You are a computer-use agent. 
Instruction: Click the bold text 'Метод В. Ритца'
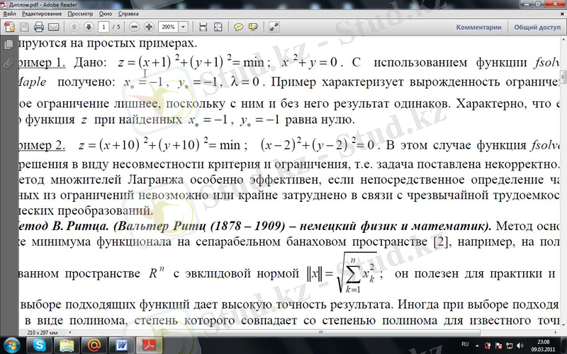[63, 226]
